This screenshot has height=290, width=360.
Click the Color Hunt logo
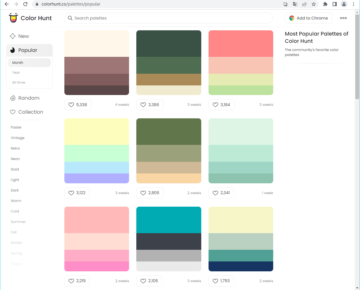[30, 18]
